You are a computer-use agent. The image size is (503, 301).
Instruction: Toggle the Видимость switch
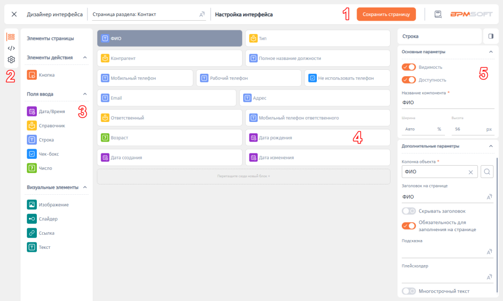click(x=409, y=67)
